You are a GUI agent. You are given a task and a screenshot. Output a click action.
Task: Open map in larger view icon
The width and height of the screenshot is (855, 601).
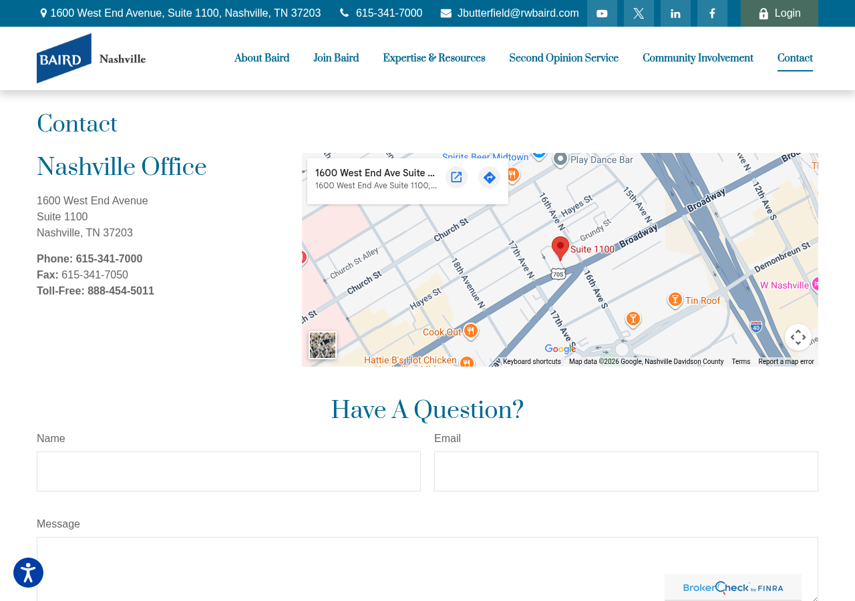click(456, 177)
